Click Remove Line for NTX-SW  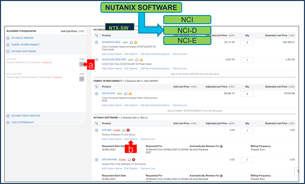[148, 139]
